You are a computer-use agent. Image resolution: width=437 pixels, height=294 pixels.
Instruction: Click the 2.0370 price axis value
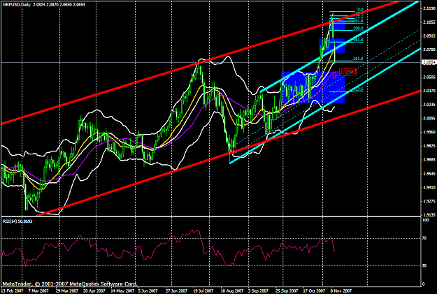[x=429, y=91]
